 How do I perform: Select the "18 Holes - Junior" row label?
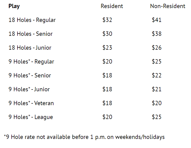pos(30,48)
